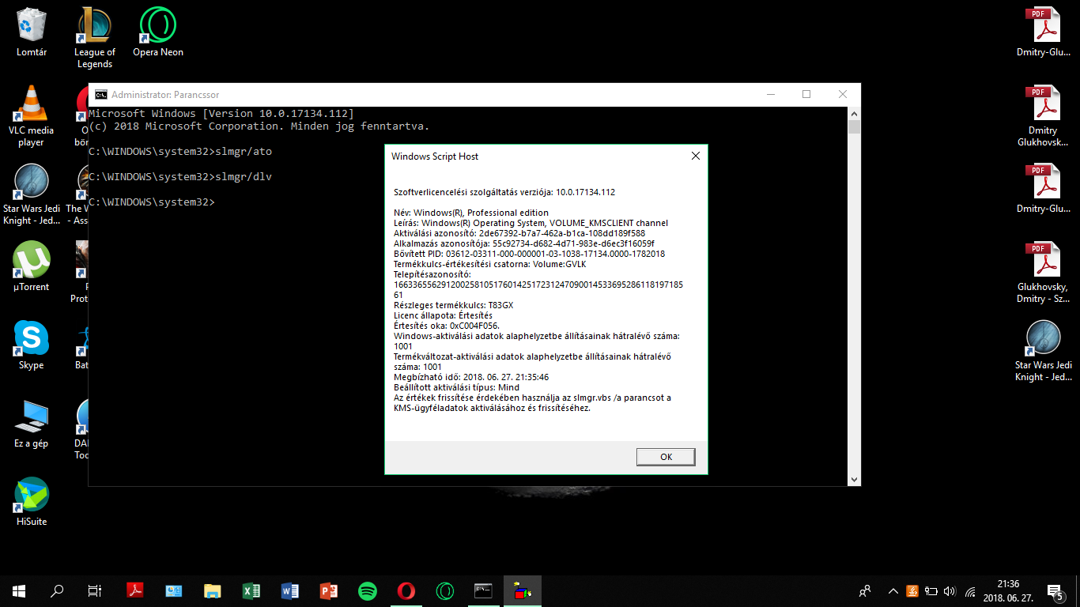1080x607 pixels.
Task: Open the Command Prompt title bar icon menu
Action: pos(101,94)
